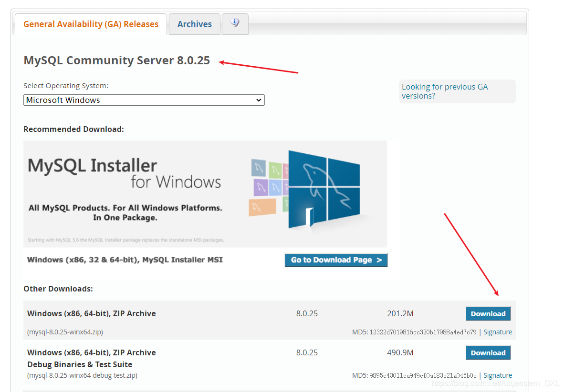564x392 pixels.
Task: Click Windows (x86, 32 & 64-bit), MySQL Installer MSI text
Action: tap(125, 260)
